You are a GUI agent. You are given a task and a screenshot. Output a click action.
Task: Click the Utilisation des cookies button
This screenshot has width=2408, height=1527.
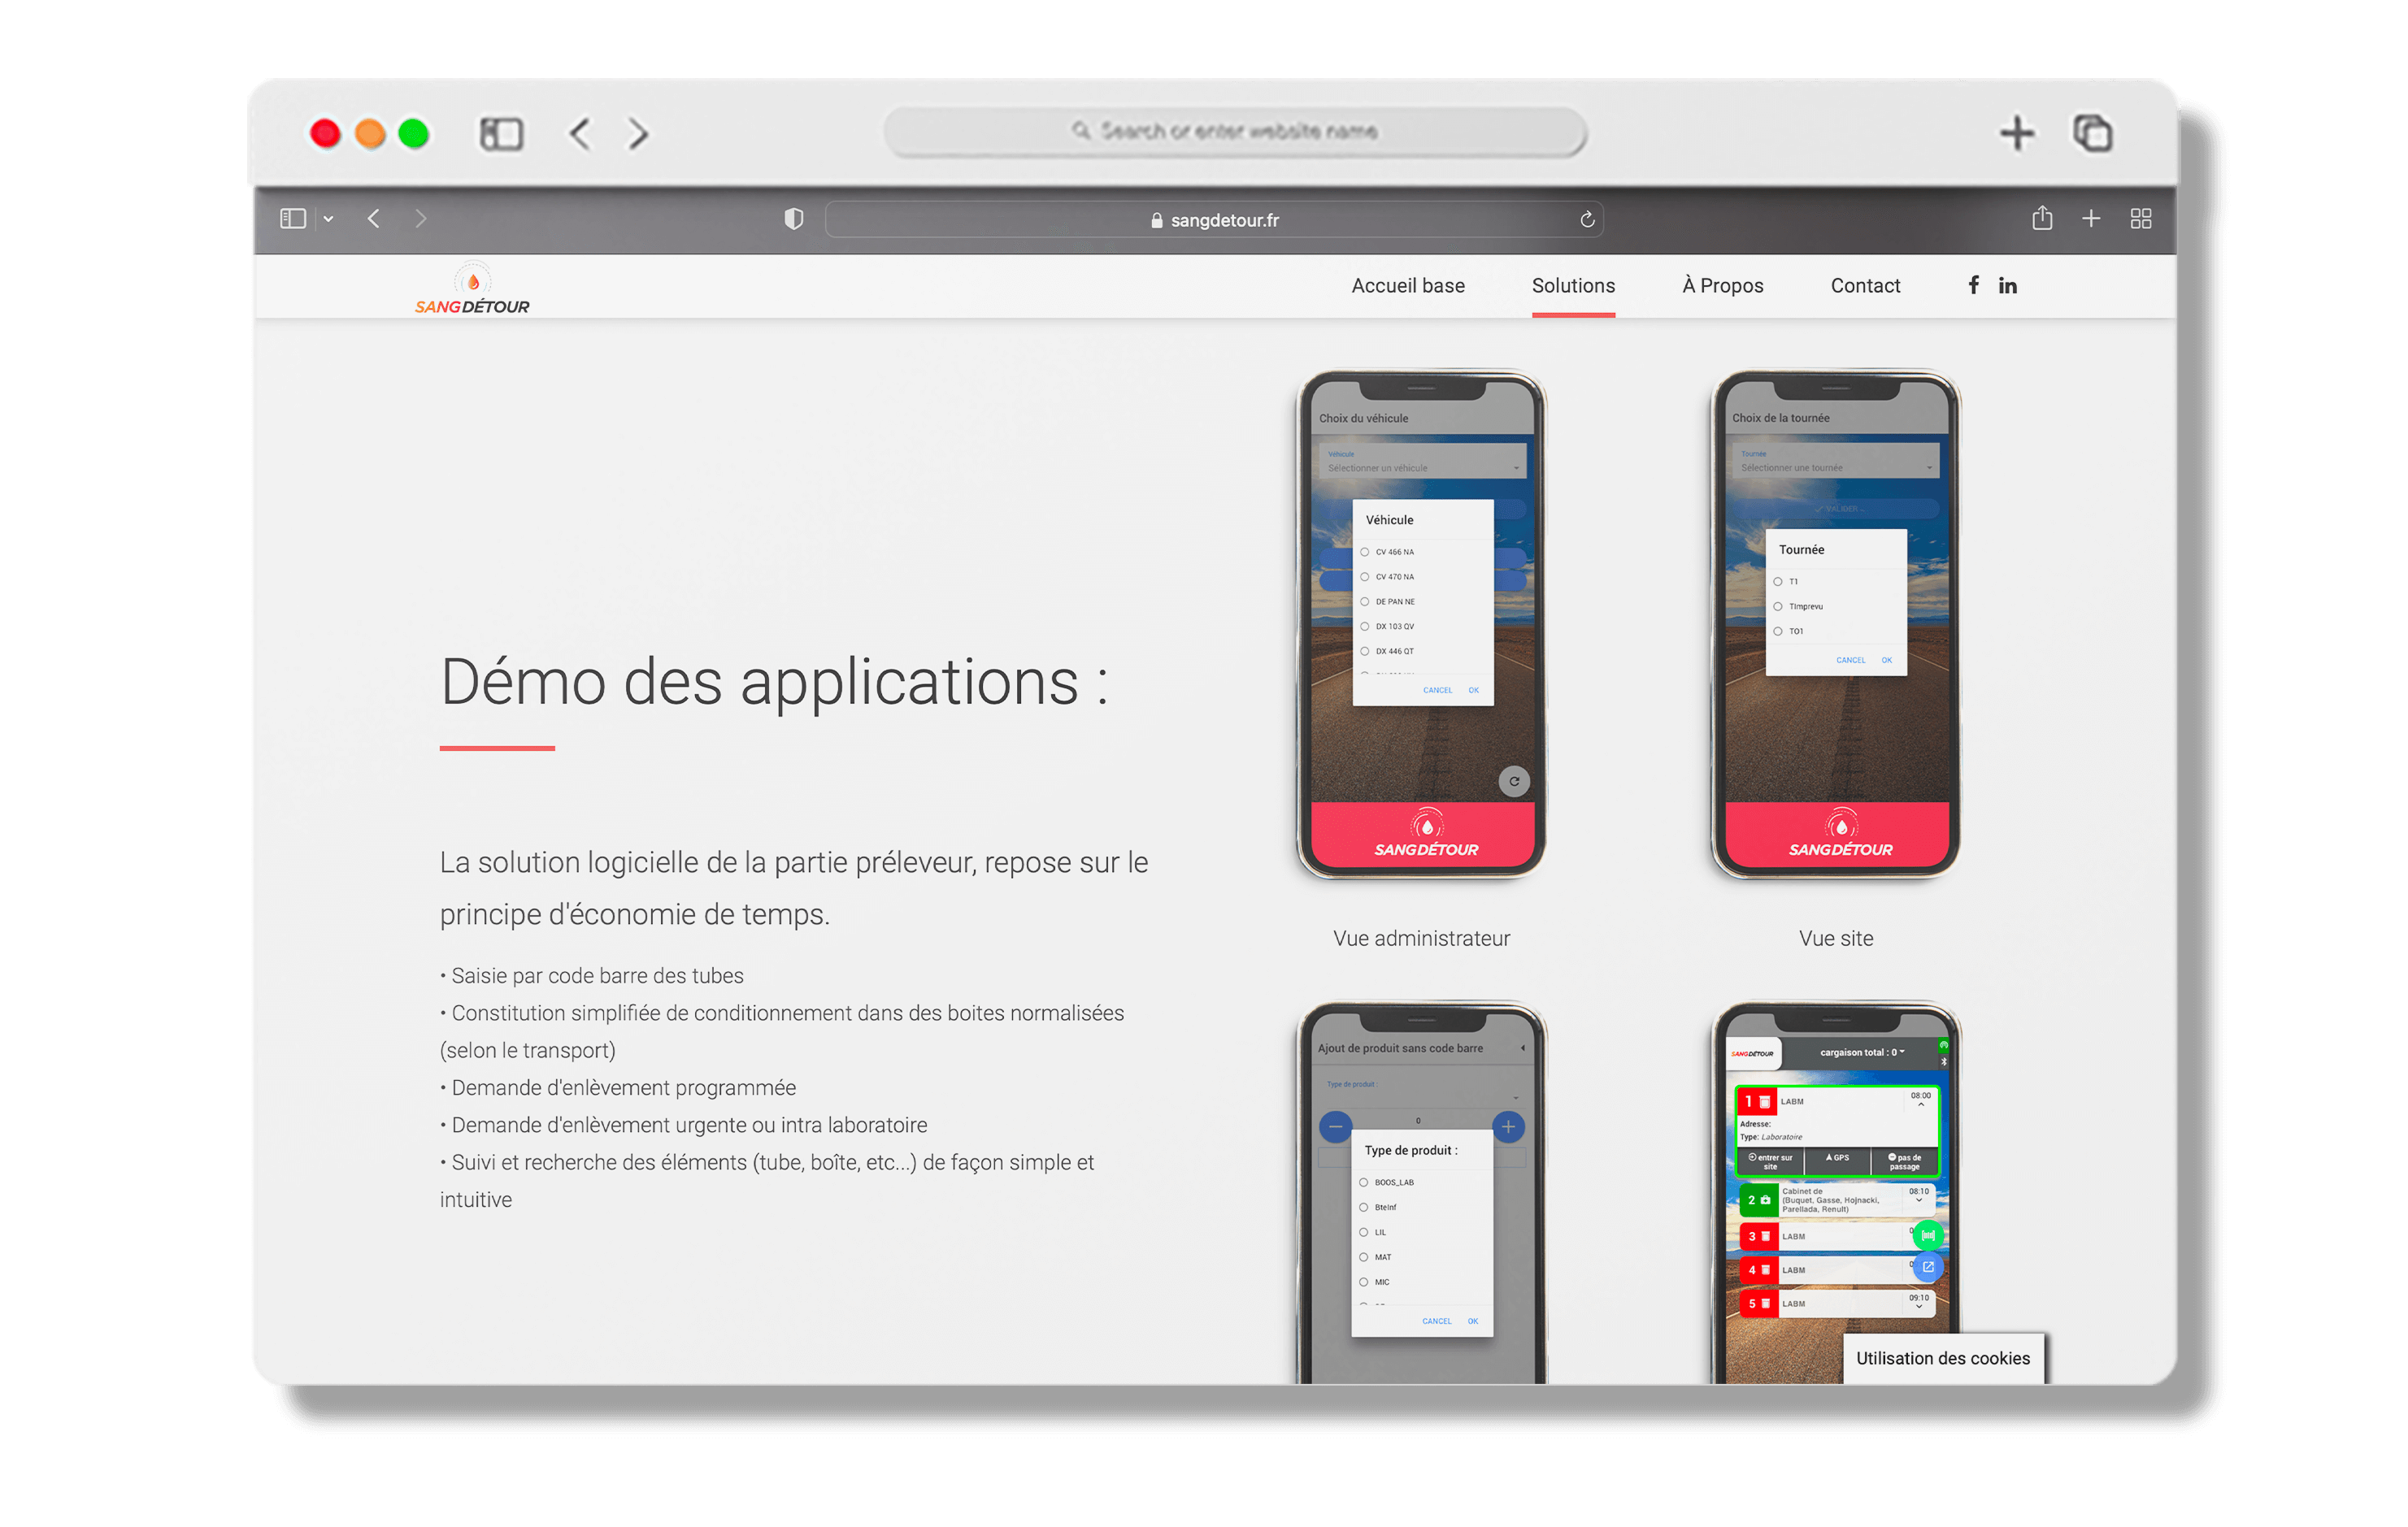coord(1942,1358)
